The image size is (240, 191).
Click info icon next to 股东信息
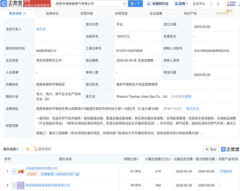click(x=22, y=149)
